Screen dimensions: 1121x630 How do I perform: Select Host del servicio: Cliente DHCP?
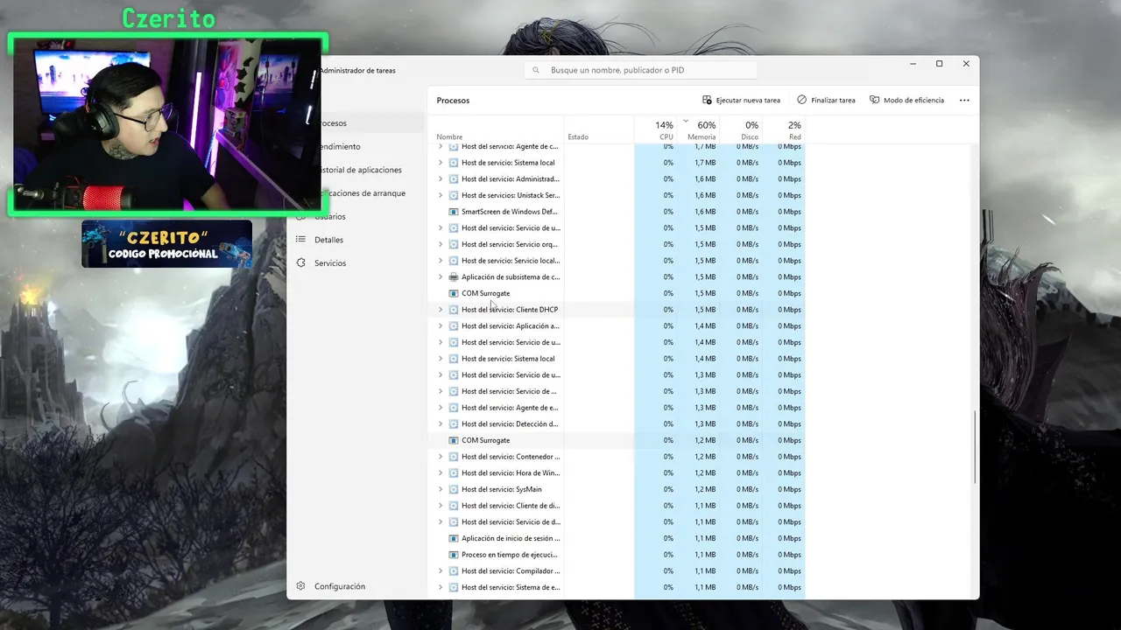click(510, 310)
